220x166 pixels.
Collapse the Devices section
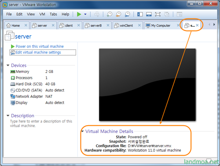tap(8, 65)
